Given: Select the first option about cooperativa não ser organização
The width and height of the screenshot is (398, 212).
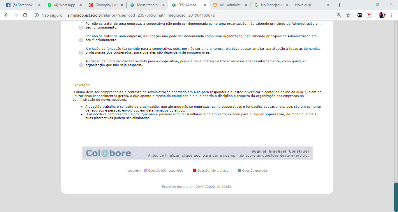Looking at the screenshot, I should 81,28.
